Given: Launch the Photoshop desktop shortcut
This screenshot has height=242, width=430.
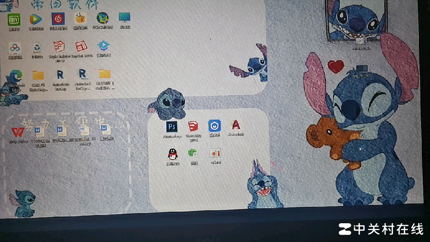Looking at the screenshot, I should pos(172,127).
